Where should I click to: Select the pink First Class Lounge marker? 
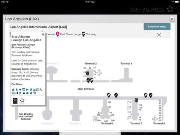point(57,34)
